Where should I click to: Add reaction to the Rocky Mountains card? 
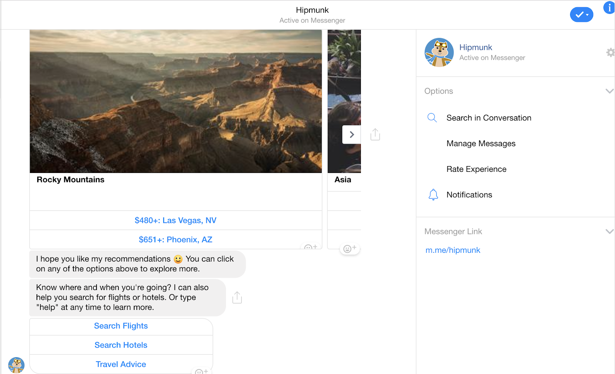[x=311, y=247]
